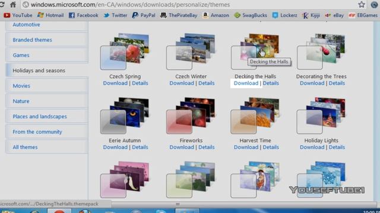This screenshot has width=380, height=213.
Task: Click the pink feather theme thumbnail
Action: pos(125,180)
